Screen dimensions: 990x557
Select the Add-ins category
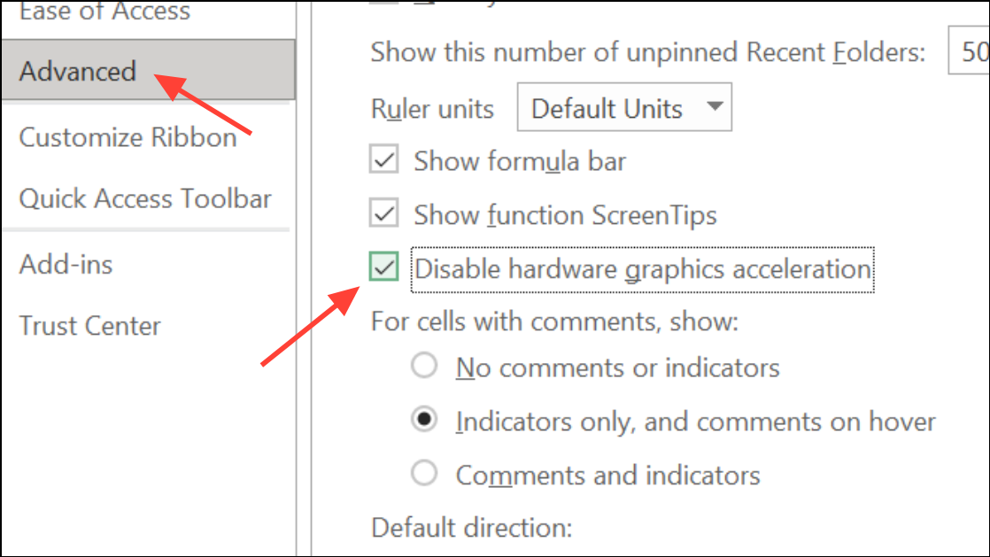pyautogui.click(x=66, y=264)
